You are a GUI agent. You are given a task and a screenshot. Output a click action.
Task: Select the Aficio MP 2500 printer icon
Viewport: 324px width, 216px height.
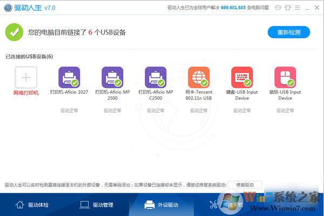[112, 78]
